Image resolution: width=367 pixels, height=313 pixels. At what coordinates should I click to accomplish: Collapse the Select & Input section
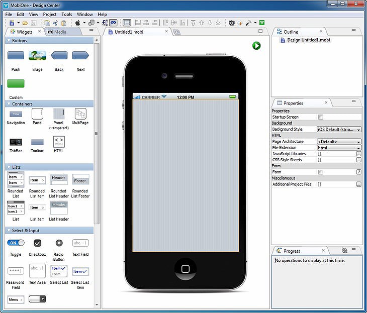pos(9,231)
